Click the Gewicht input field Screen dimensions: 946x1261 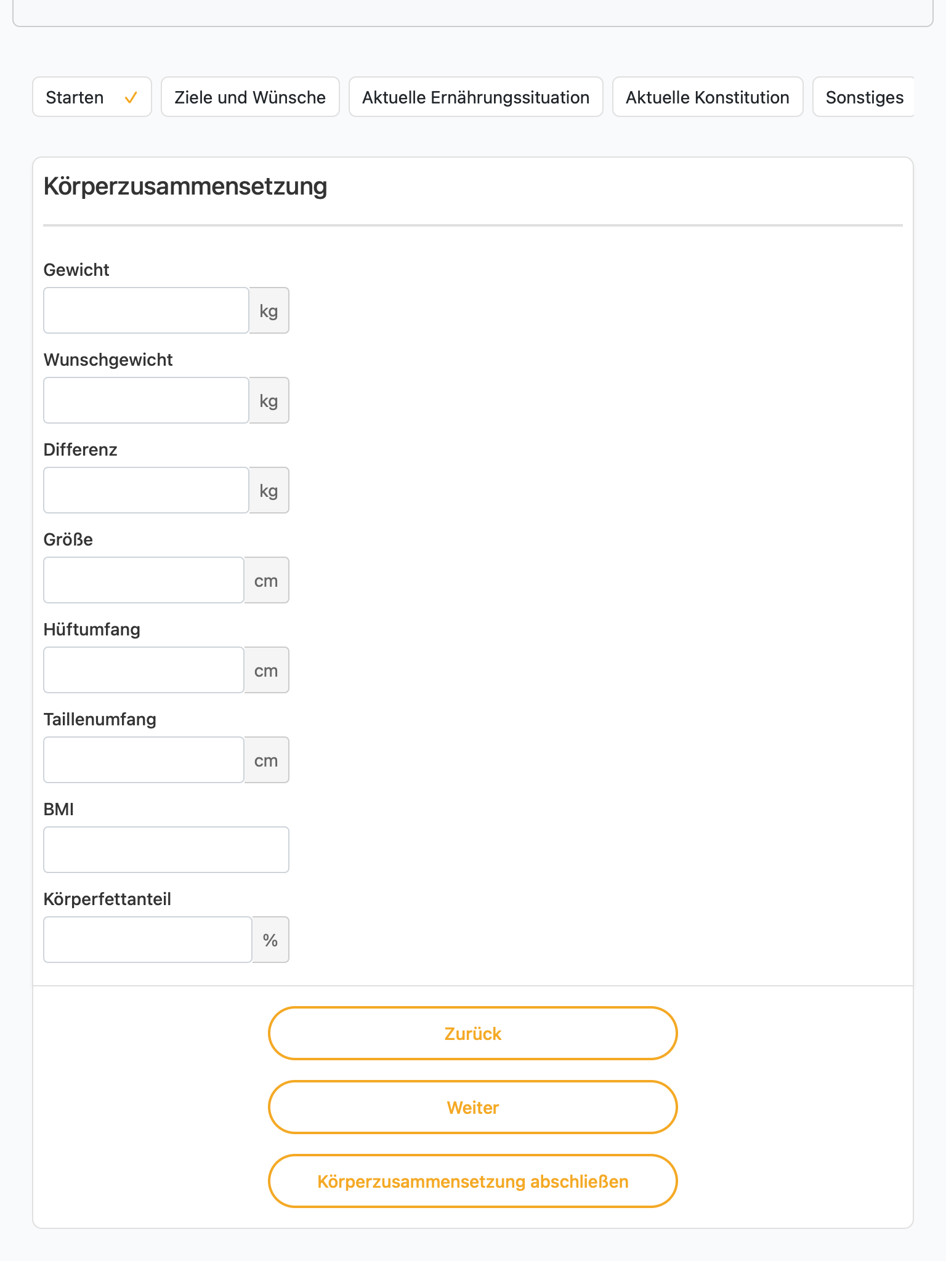coord(146,310)
